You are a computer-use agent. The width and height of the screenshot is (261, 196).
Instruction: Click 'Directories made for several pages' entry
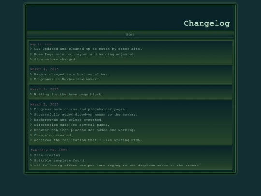72,125
